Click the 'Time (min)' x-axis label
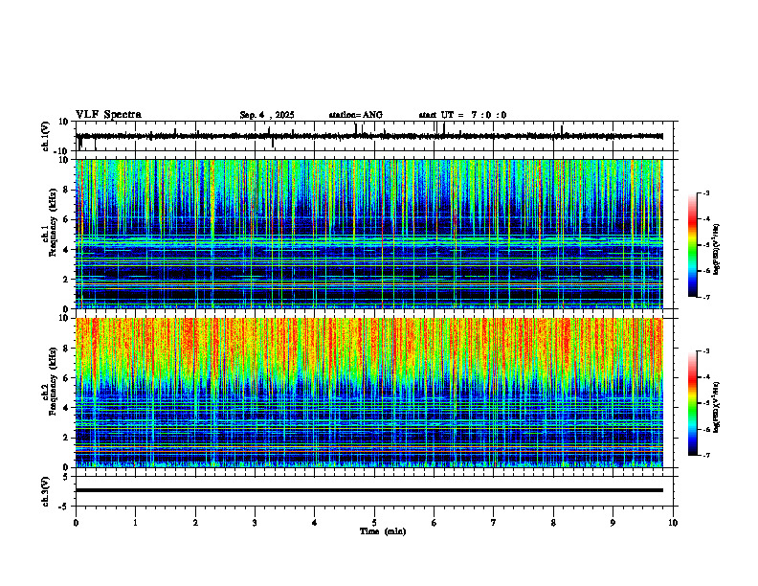This screenshot has height=586, width=758. [x=383, y=531]
